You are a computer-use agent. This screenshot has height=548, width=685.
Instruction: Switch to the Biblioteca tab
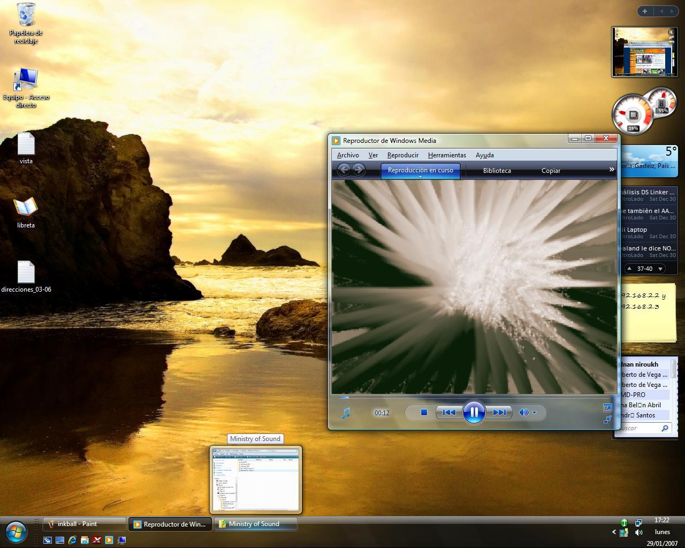[x=497, y=171]
